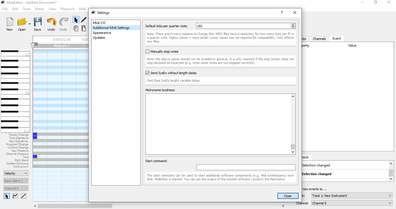The height and width of the screenshot is (209, 396).
Task: Open the Playback menu
Action: tap(68, 9)
